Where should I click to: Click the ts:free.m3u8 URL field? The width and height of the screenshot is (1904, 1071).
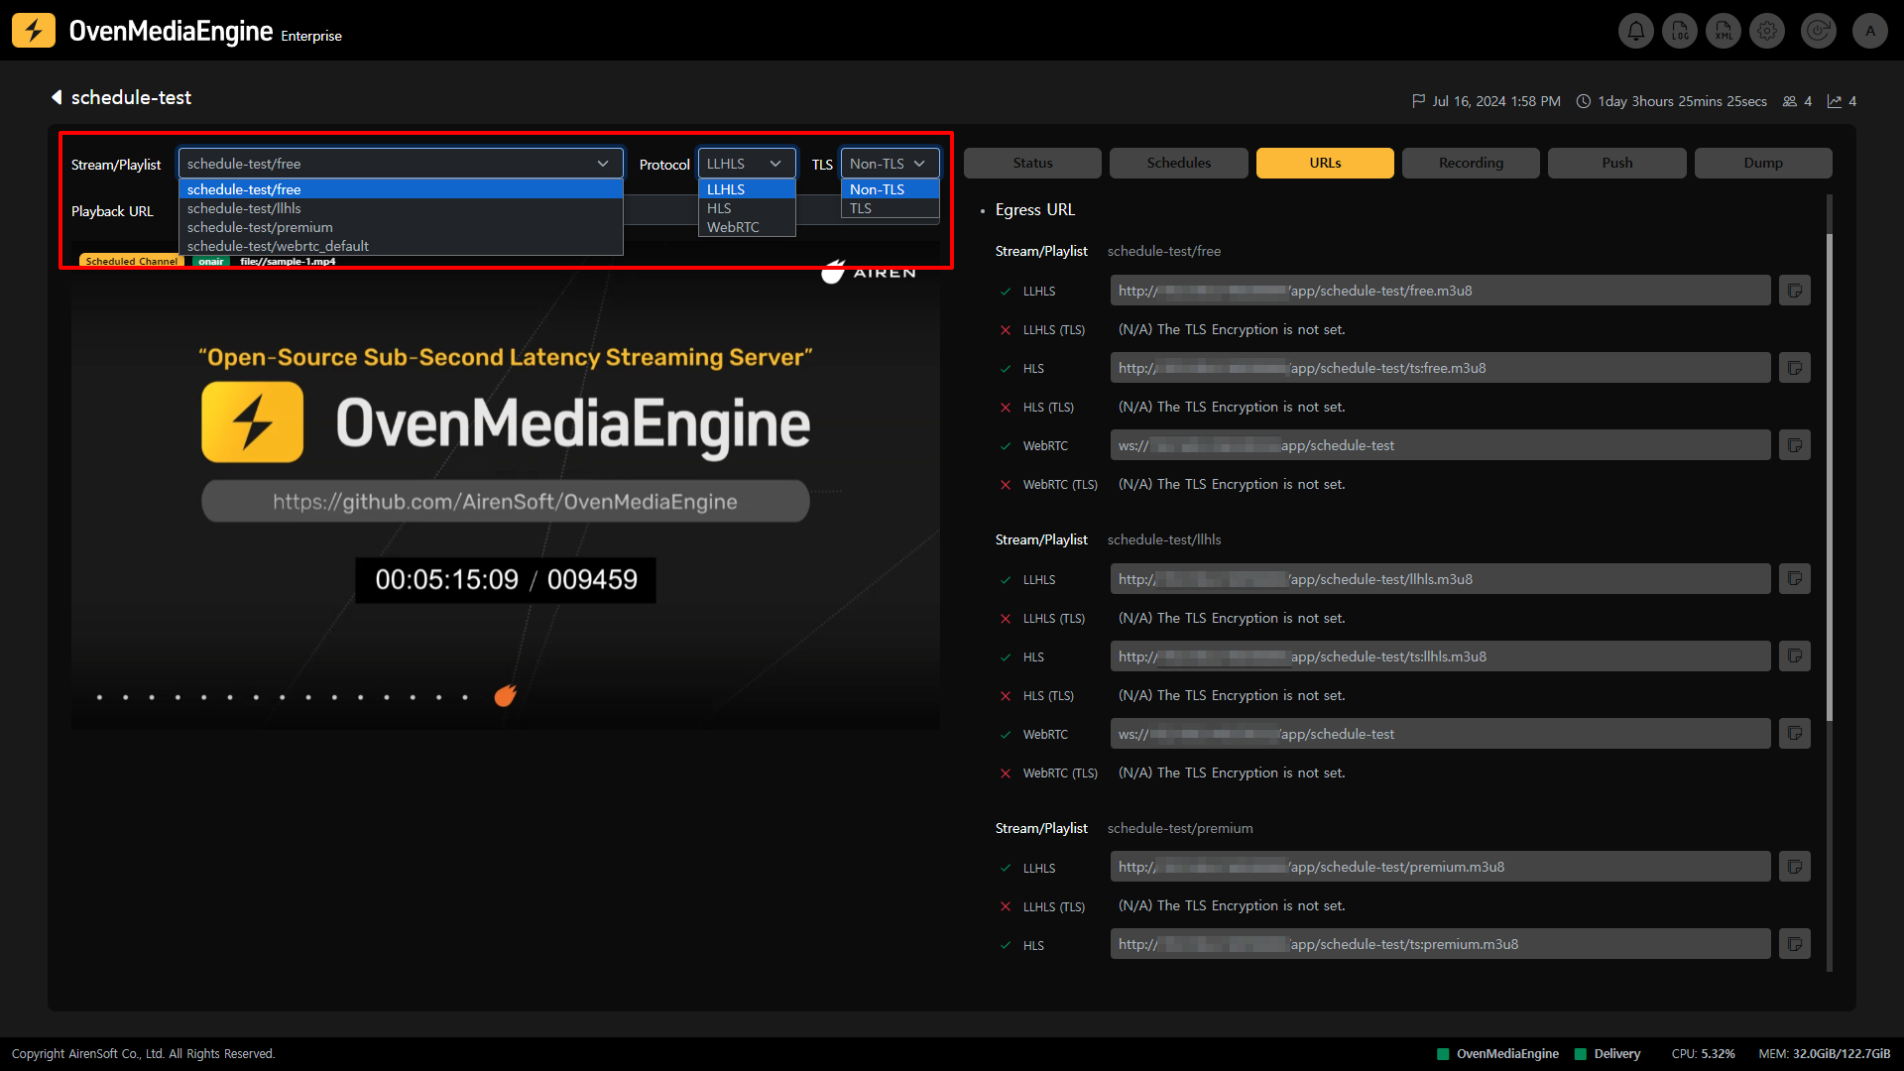(1440, 368)
